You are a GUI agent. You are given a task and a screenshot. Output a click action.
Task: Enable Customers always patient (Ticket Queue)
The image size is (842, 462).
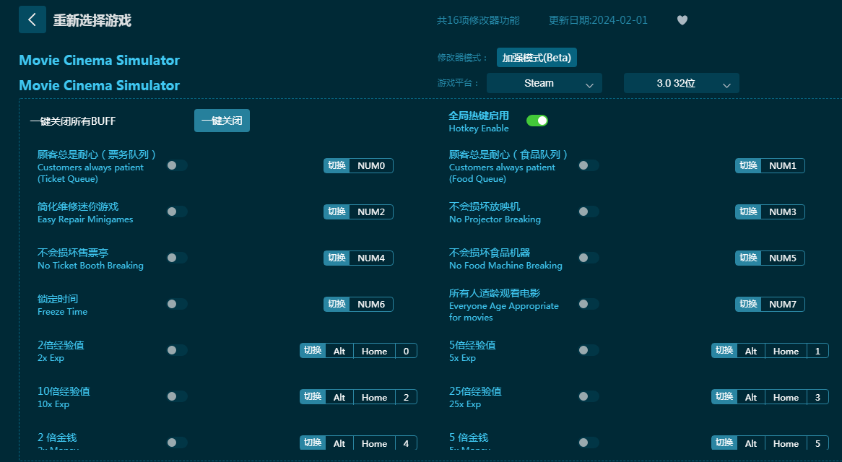pos(177,165)
